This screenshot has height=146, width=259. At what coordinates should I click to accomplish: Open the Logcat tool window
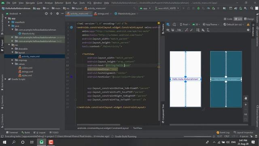[x=39, y=133]
